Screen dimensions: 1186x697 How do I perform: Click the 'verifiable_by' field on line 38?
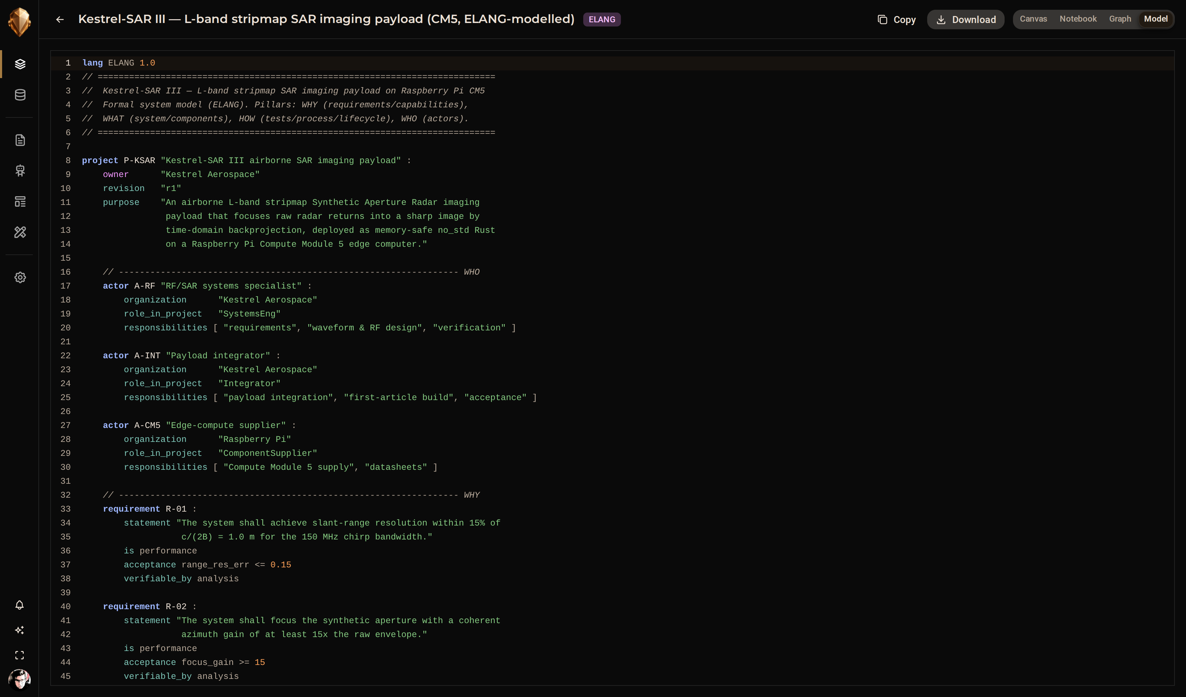[x=158, y=579]
